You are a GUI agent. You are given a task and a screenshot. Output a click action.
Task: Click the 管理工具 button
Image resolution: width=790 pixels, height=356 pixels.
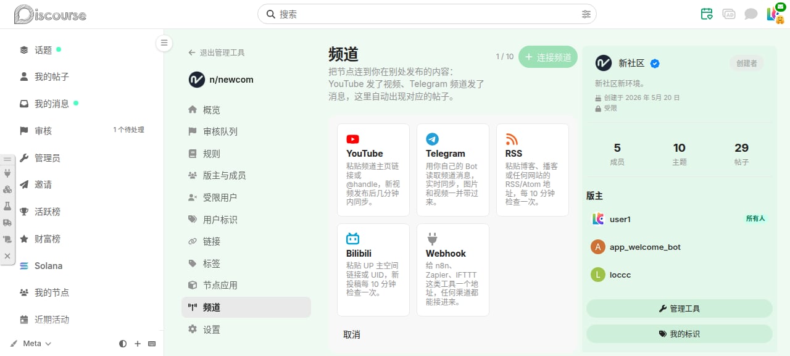(x=679, y=308)
